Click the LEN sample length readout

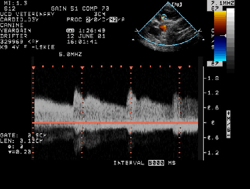21,141
